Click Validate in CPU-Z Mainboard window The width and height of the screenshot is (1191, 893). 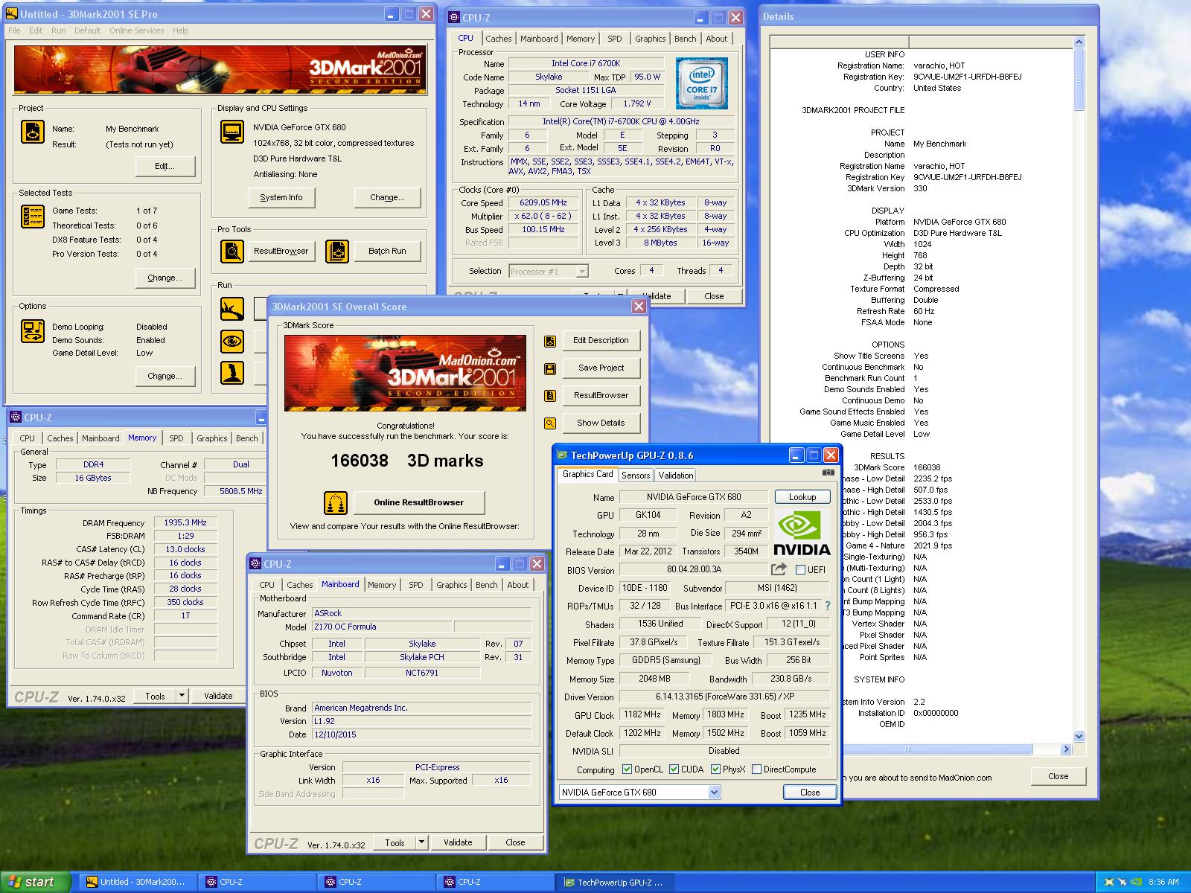click(x=458, y=842)
